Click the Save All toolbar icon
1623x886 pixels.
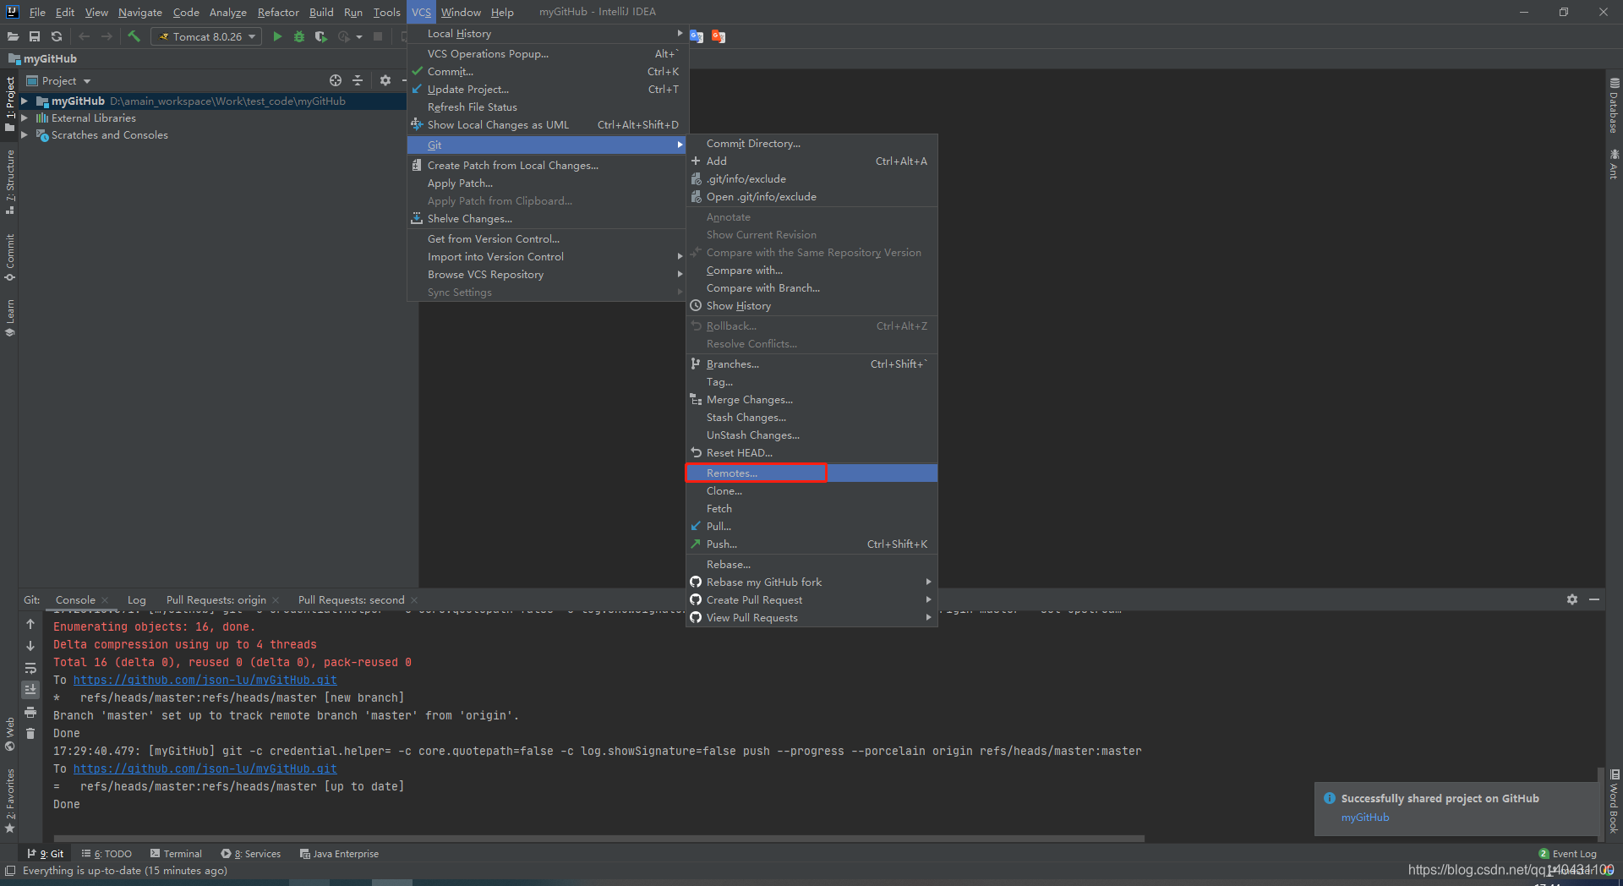pyautogui.click(x=35, y=36)
